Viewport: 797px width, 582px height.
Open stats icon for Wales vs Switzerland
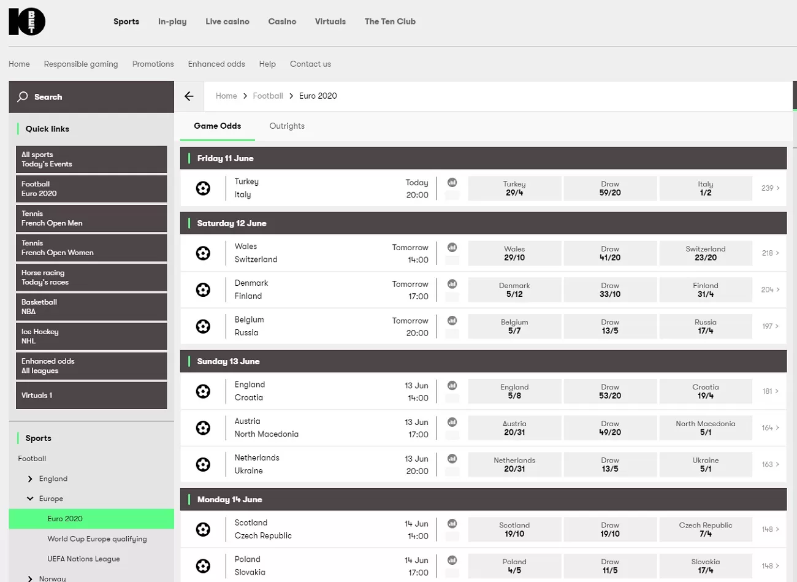click(x=452, y=247)
